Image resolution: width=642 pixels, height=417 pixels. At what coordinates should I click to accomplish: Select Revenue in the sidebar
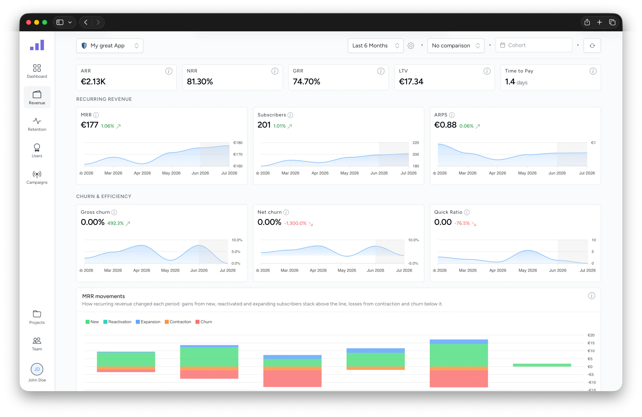[37, 97]
